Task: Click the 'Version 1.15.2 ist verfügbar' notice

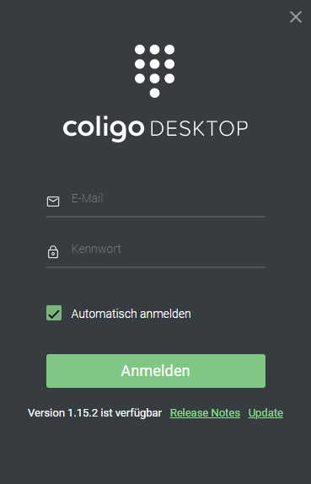Action: coord(94,413)
